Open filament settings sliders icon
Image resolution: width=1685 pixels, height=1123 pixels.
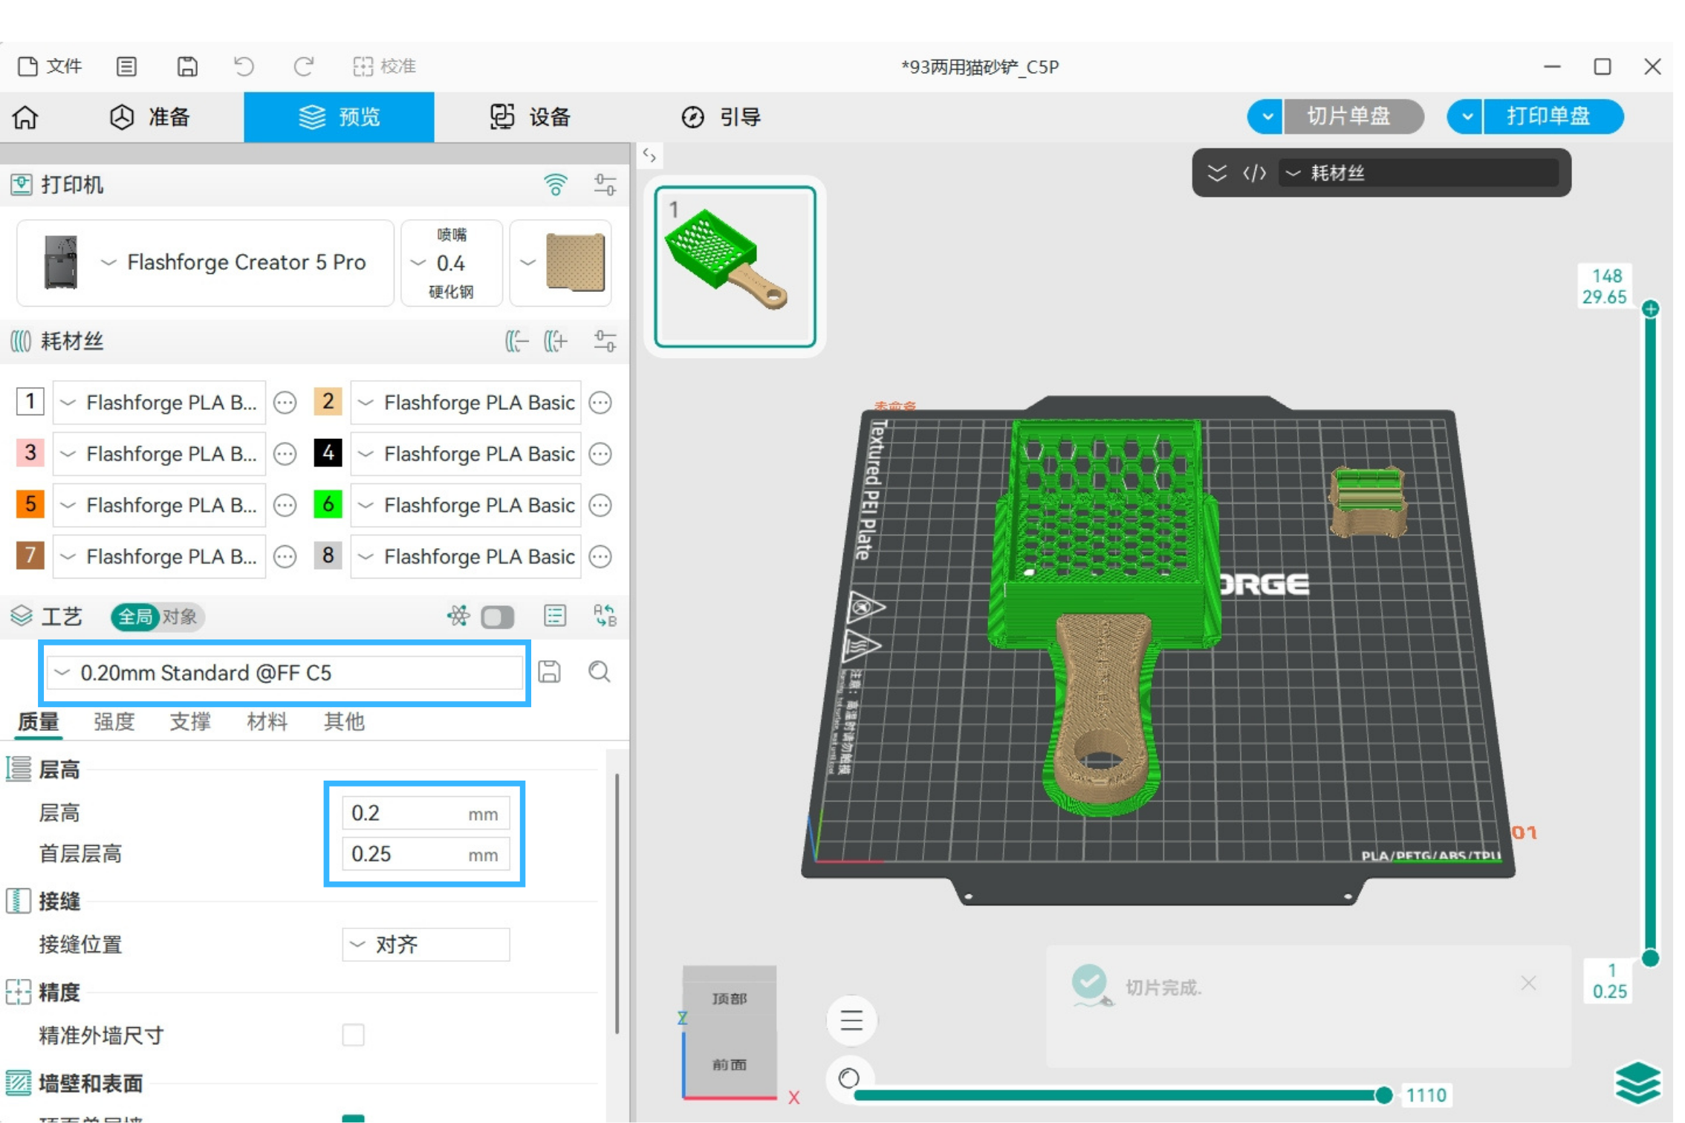(x=606, y=342)
